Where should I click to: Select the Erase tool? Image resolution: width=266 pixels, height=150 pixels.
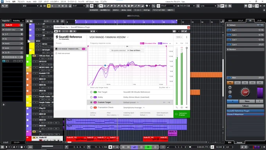111,6
